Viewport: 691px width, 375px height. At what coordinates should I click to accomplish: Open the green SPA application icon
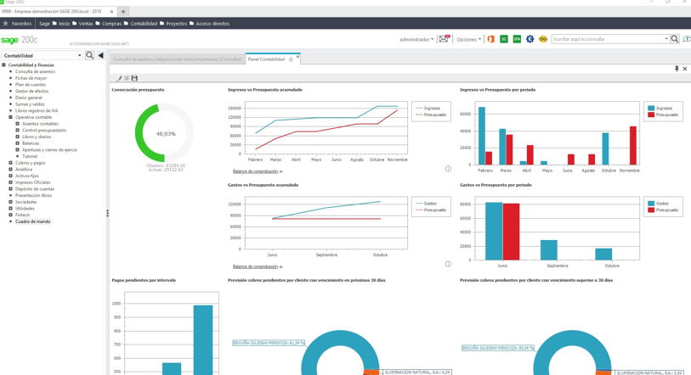[517, 39]
